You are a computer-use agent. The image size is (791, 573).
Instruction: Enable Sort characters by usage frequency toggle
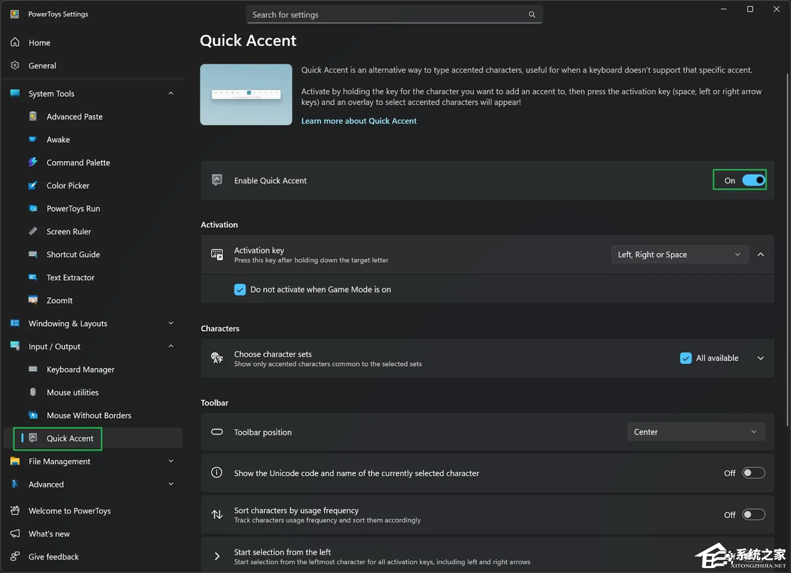point(753,515)
